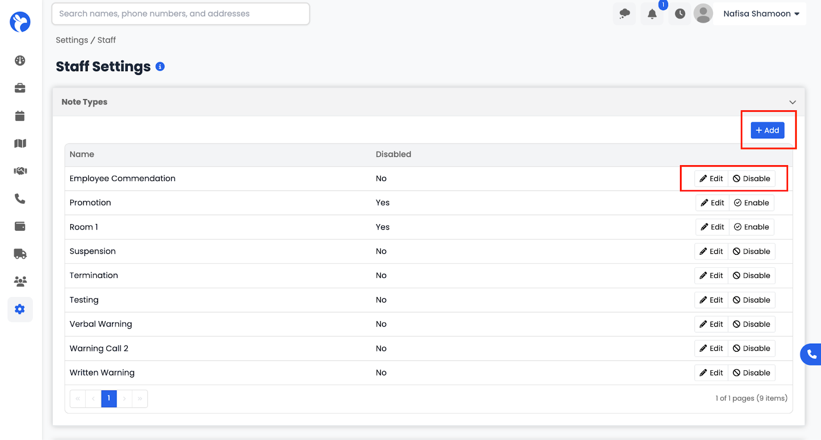This screenshot has height=440, width=821.
Task: Disable the Employee Commendation note type
Action: point(752,178)
